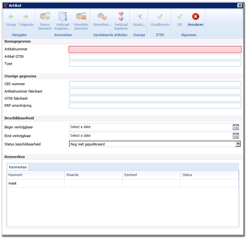
Task: Click the GTIN fabrikant field
Action: 155,98
